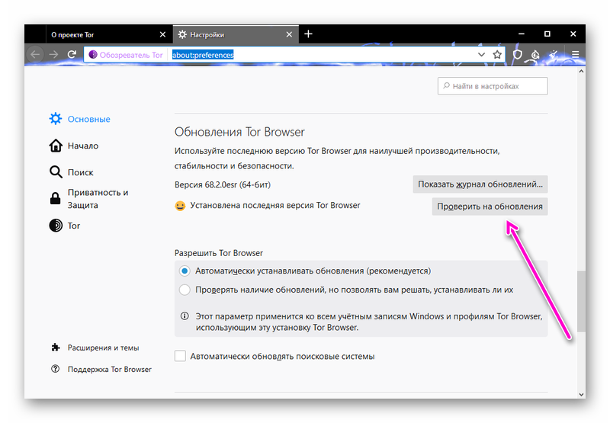Open the 'Tor' settings category
The image size is (610, 423).
point(65,226)
